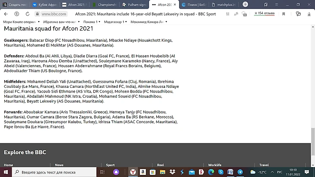The width and height of the screenshot is (315, 177).
Task: Open the collections icon in toolbar
Action: (298, 14)
